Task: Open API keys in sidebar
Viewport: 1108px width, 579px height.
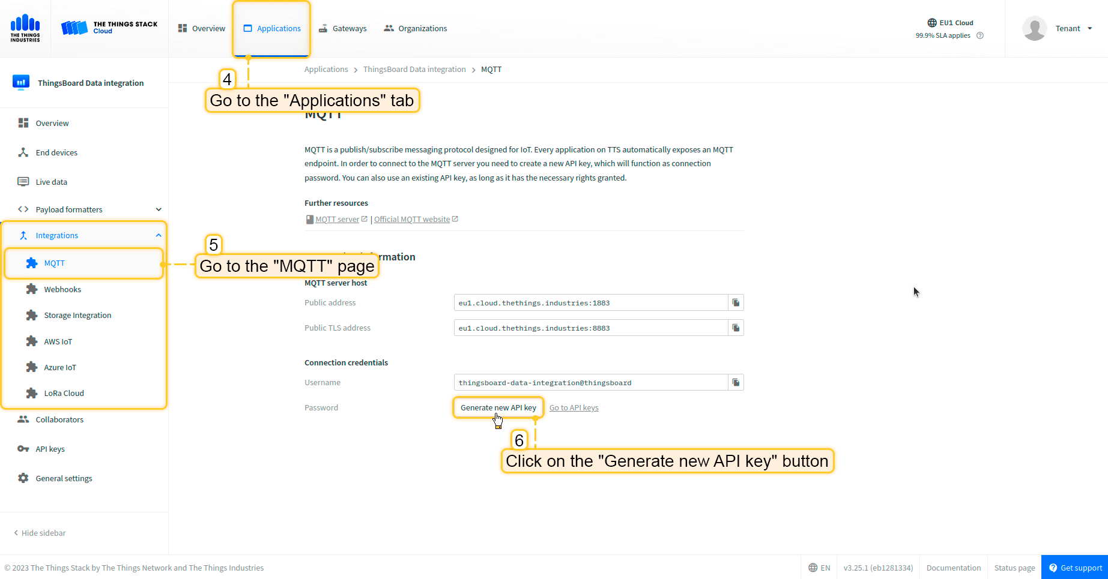Action: 50,449
